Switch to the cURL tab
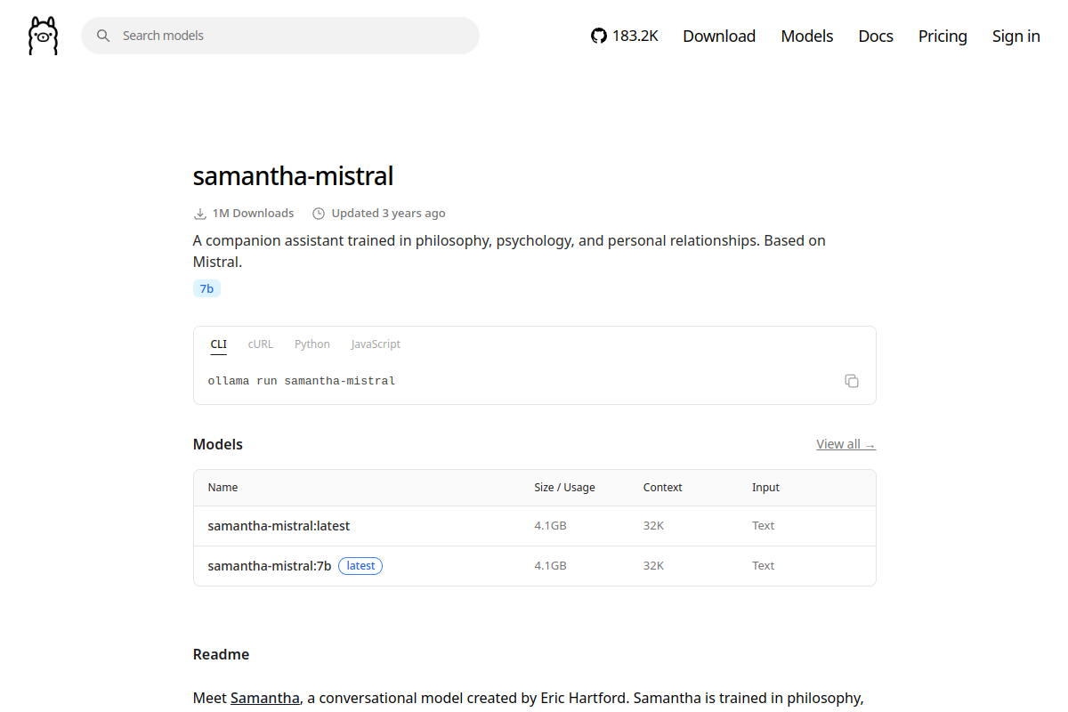This screenshot has height=712, width=1068. click(x=261, y=344)
